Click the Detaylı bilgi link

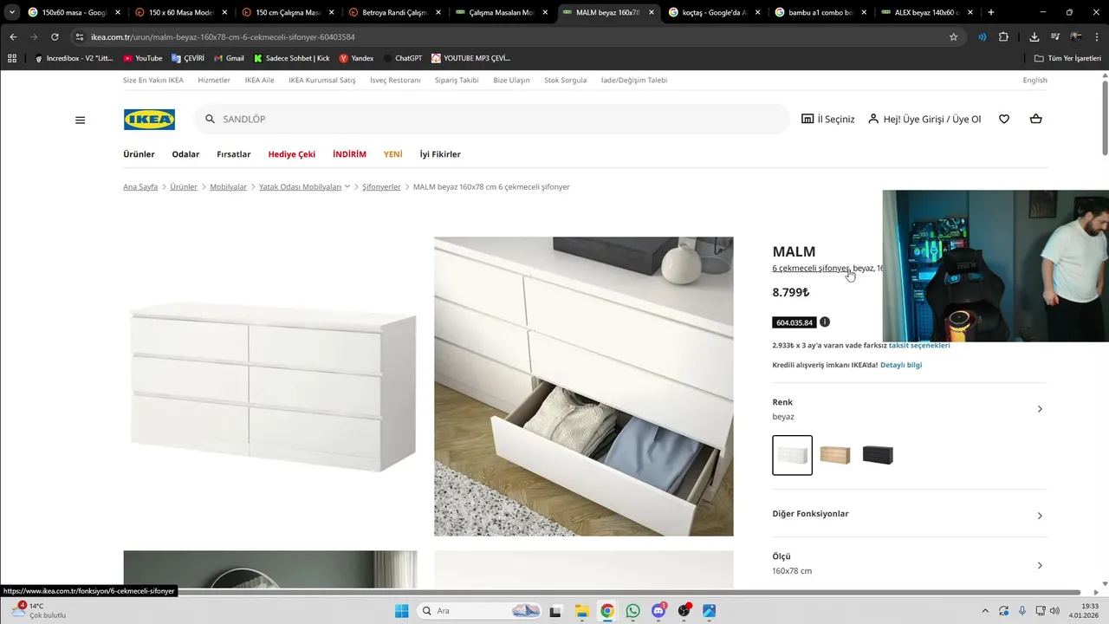tap(901, 365)
